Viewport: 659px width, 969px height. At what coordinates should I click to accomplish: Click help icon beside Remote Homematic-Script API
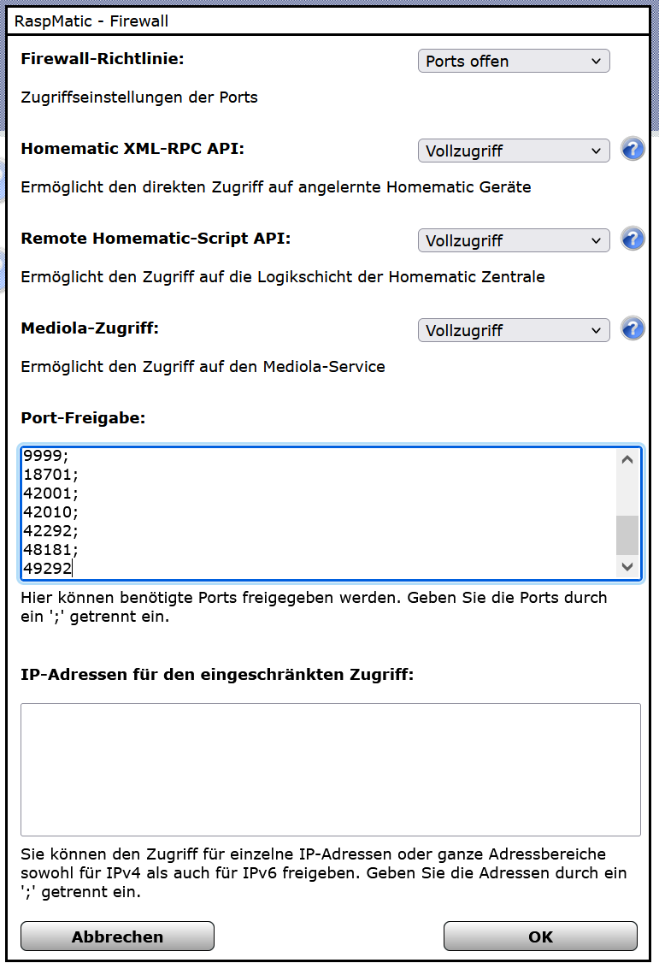(633, 239)
